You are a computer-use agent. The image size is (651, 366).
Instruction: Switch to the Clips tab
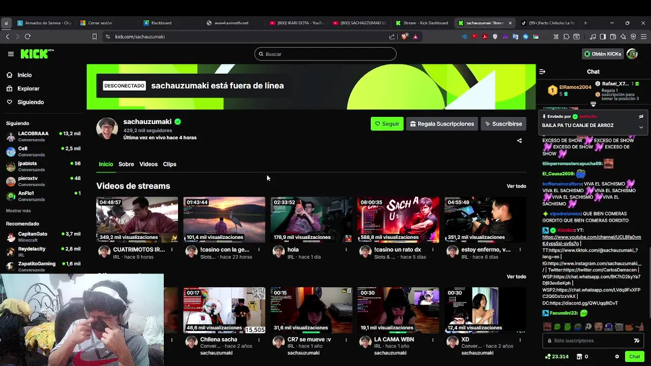pyautogui.click(x=169, y=164)
